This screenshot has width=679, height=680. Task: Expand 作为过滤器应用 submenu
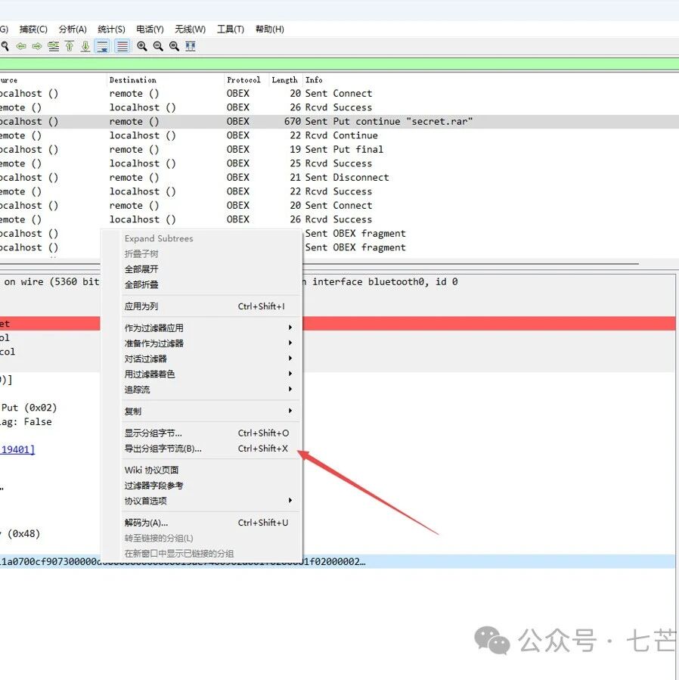point(201,328)
